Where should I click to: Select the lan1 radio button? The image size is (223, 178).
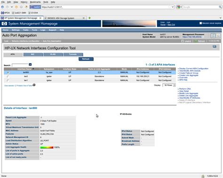[x=8, y=80]
